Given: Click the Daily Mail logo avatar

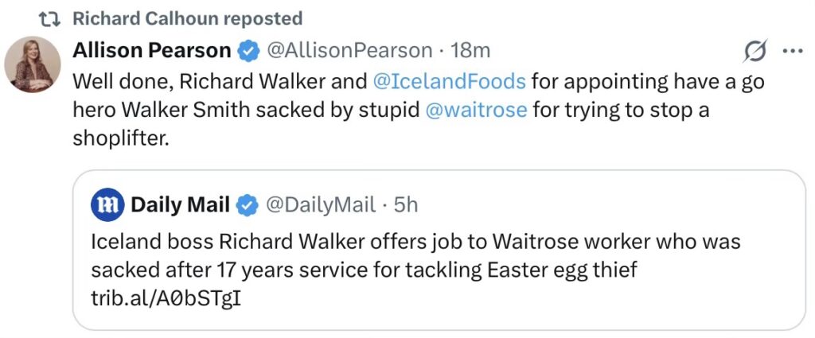Looking at the screenshot, I should click(x=107, y=205).
